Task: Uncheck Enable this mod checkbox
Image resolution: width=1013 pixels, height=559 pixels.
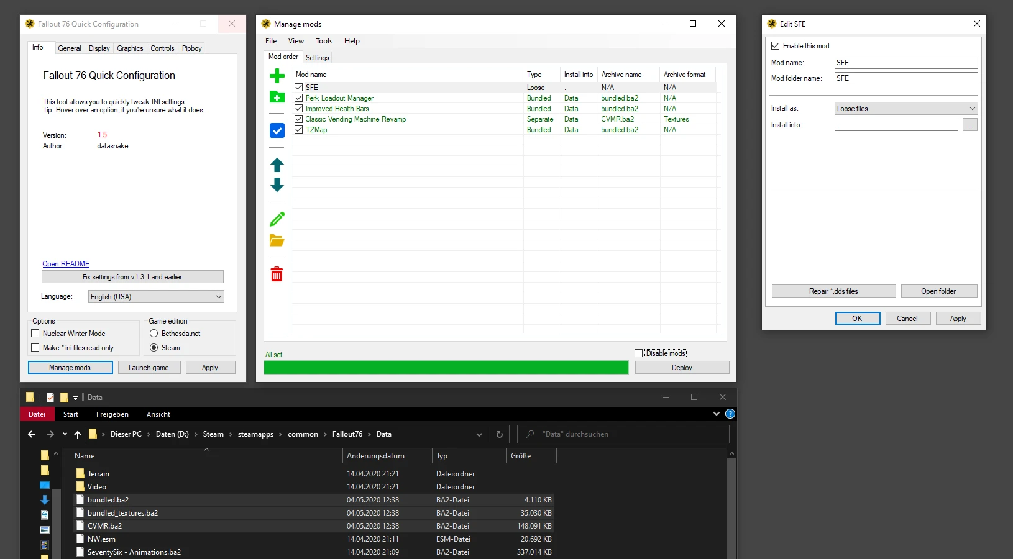Action: [x=776, y=46]
